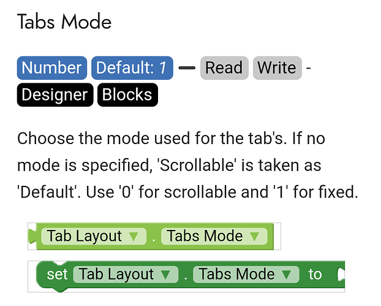
Task: Click the Default: 1 badge
Action: click(132, 68)
